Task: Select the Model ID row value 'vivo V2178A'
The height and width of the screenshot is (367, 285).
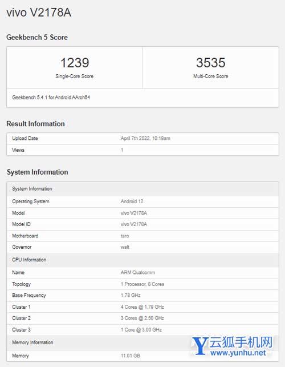Action: point(134,224)
